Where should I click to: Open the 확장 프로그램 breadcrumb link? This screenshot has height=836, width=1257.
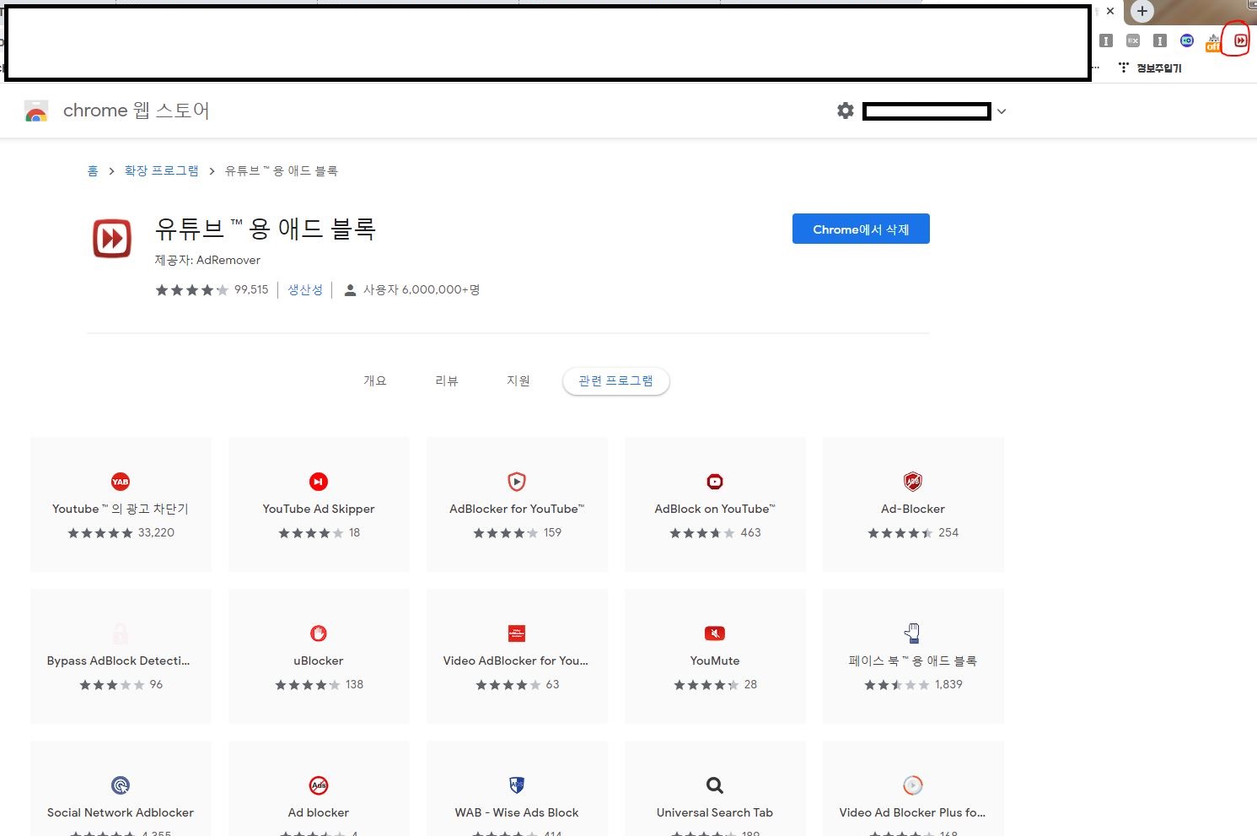(162, 170)
